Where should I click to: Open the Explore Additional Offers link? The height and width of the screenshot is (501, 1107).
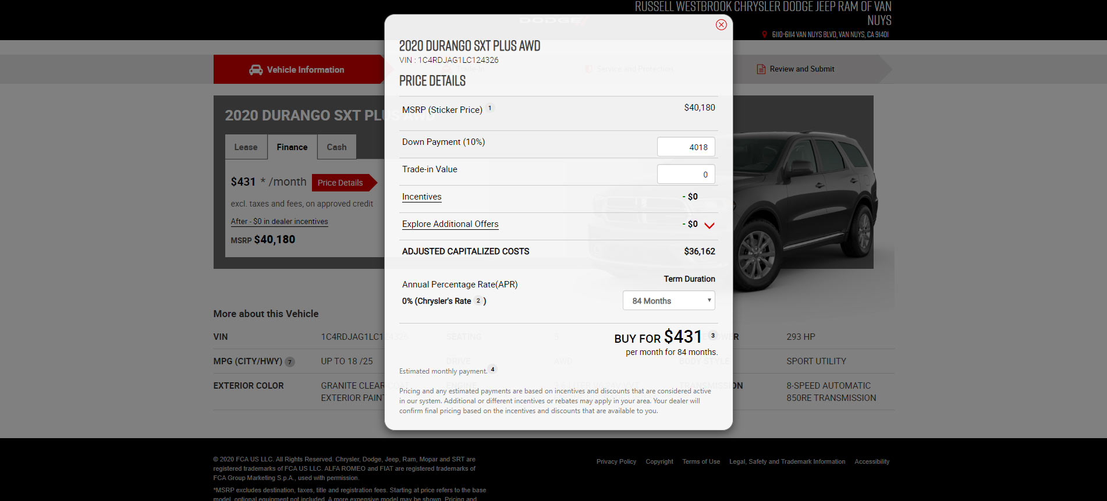[x=450, y=224]
